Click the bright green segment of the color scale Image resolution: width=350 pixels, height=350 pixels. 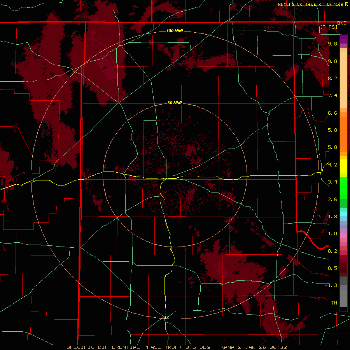[343, 188]
